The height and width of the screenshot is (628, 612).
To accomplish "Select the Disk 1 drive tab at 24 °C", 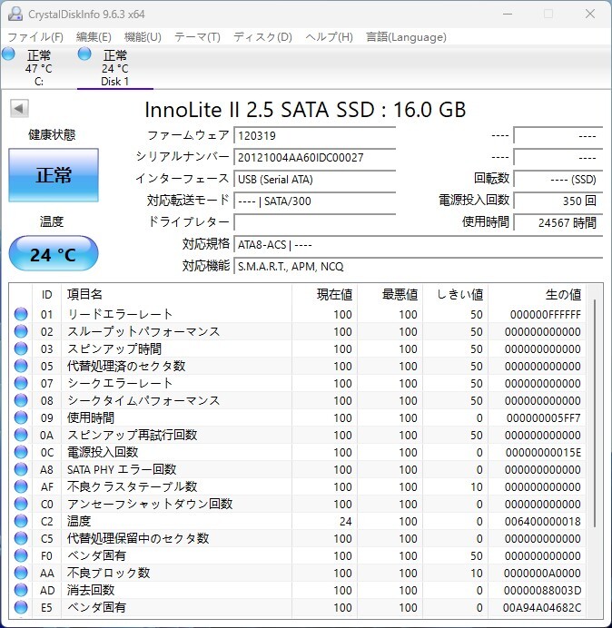I will (115, 67).
